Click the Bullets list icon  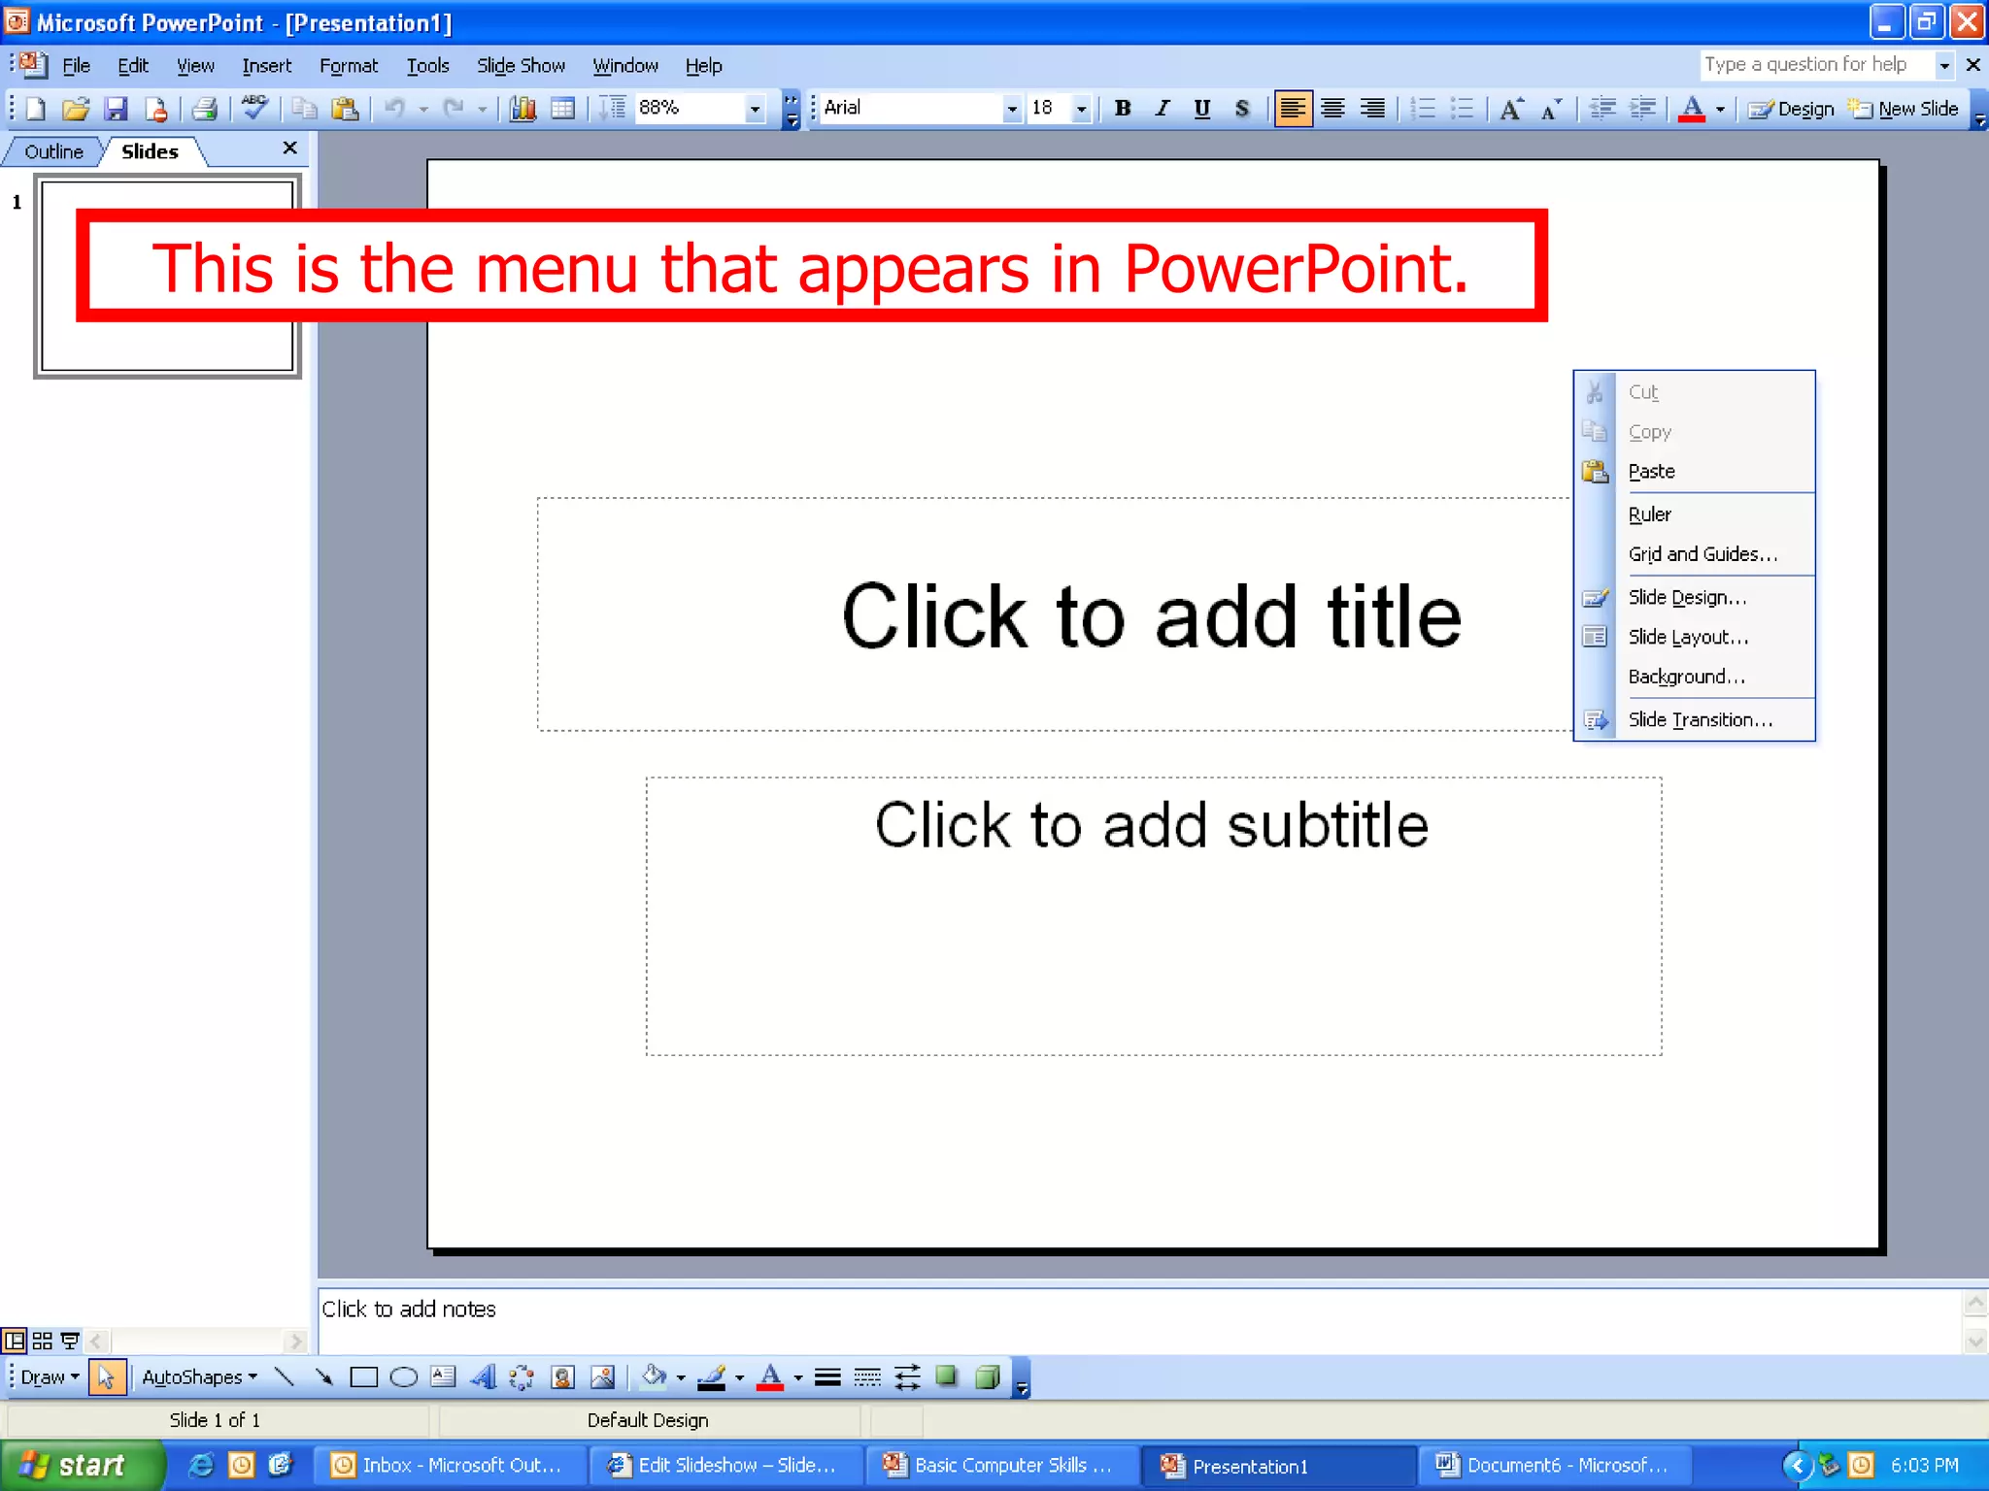click(x=1463, y=109)
